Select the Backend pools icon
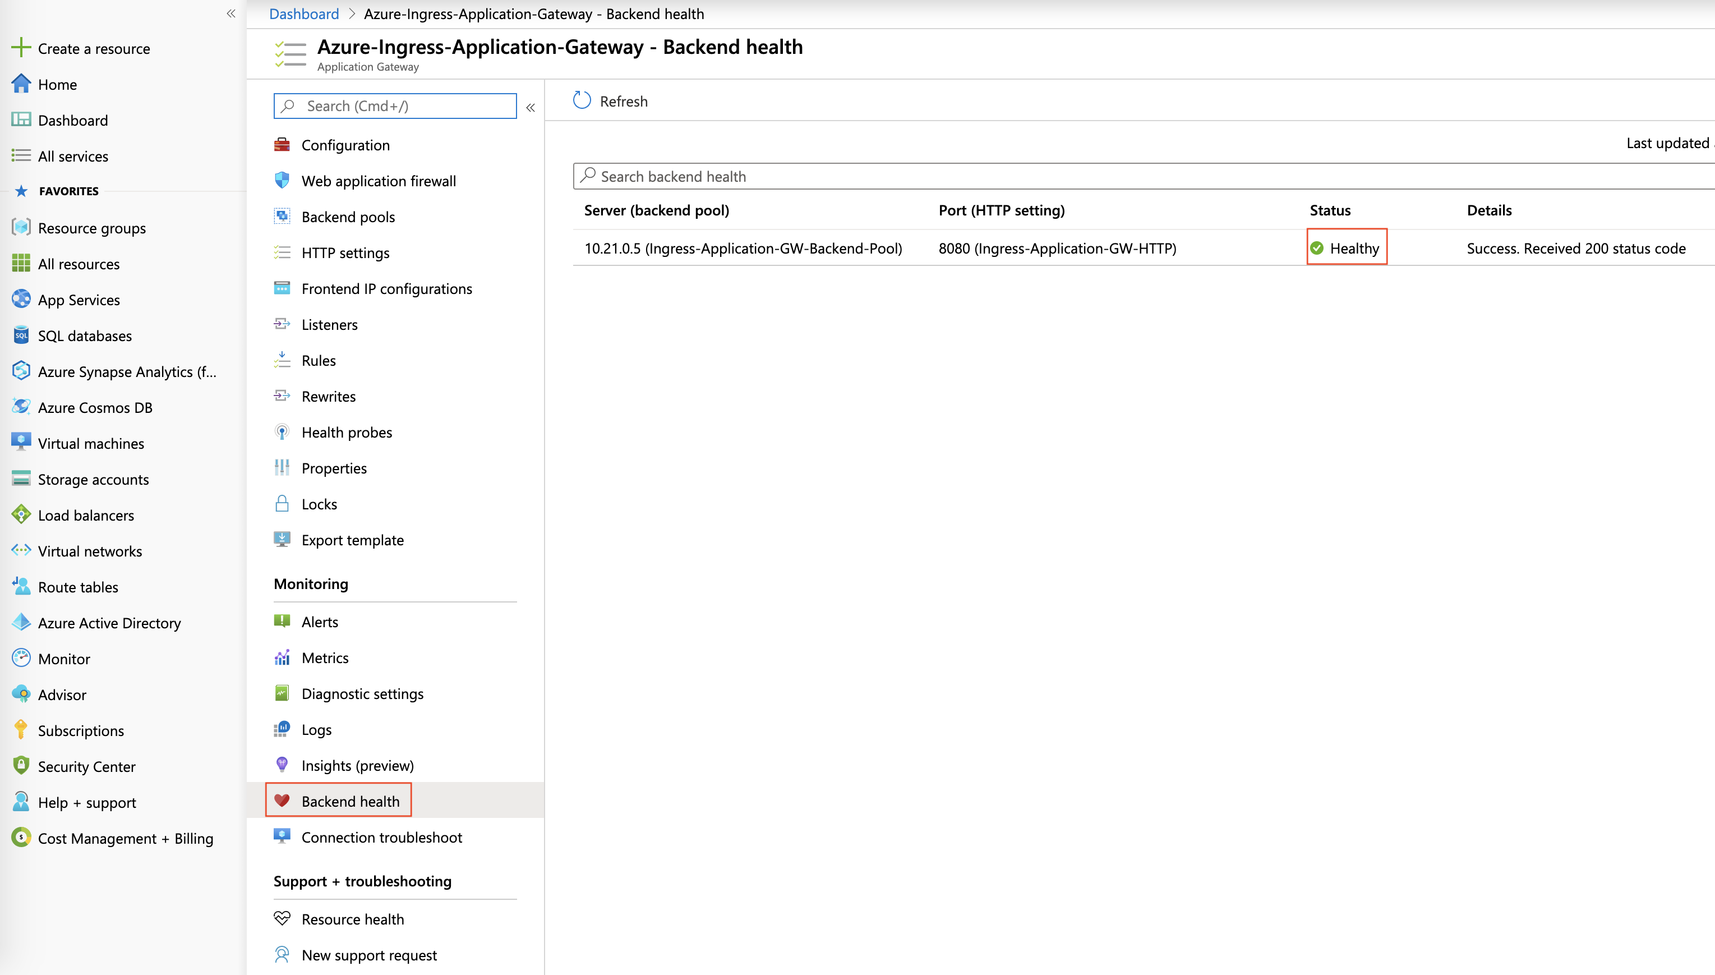 (x=282, y=217)
